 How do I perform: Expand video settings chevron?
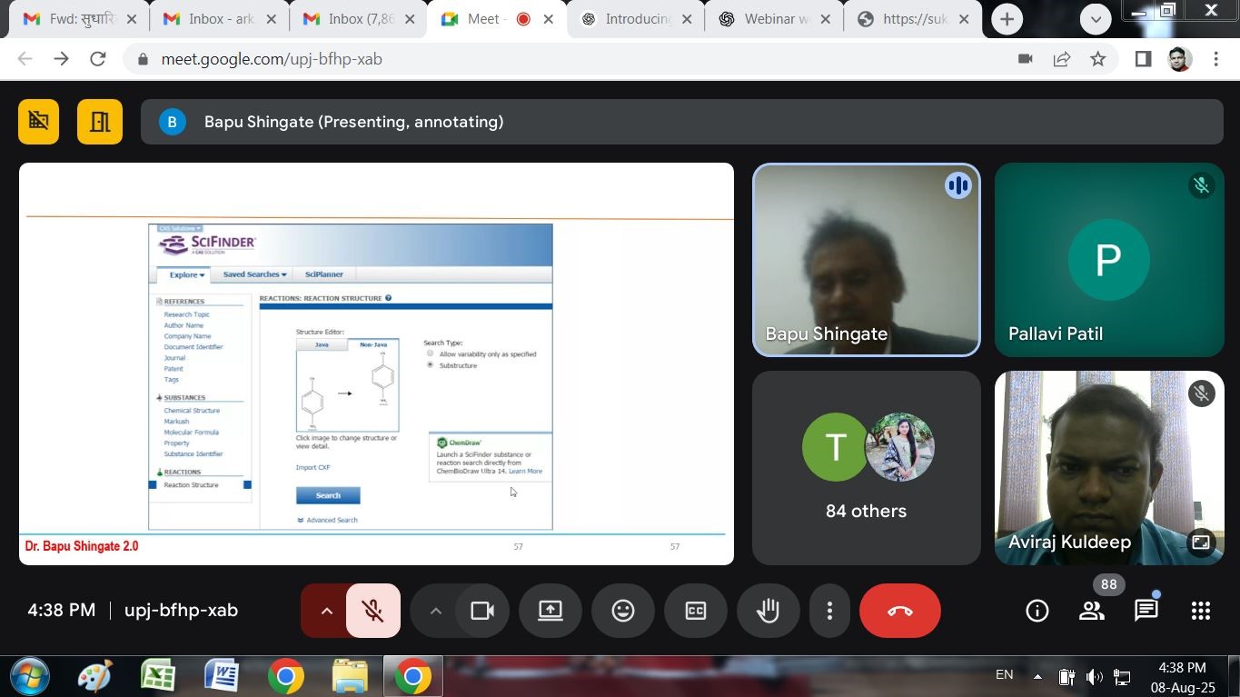[x=436, y=611]
